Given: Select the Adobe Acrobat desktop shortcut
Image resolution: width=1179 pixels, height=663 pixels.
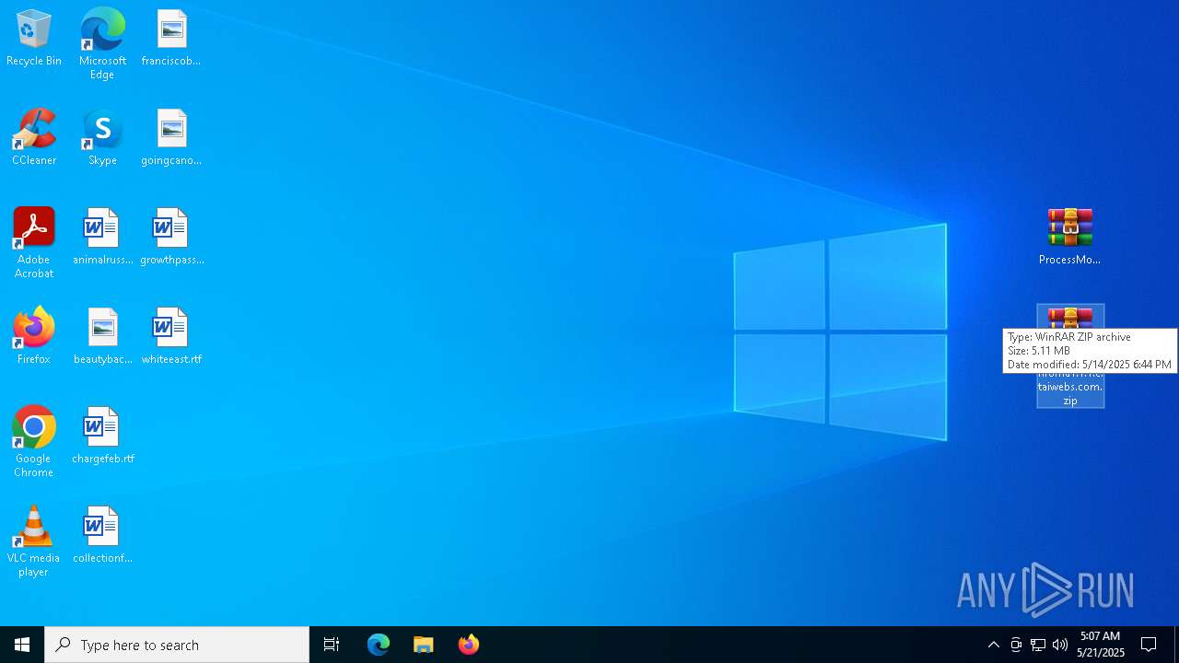Looking at the screenshot, I should click(x=34, y=243).
